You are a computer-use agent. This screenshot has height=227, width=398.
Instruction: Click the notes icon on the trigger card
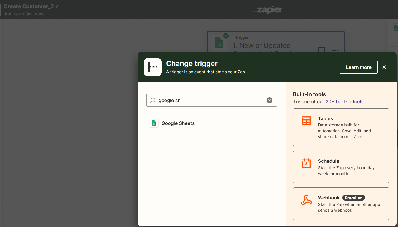coord(322,50)
